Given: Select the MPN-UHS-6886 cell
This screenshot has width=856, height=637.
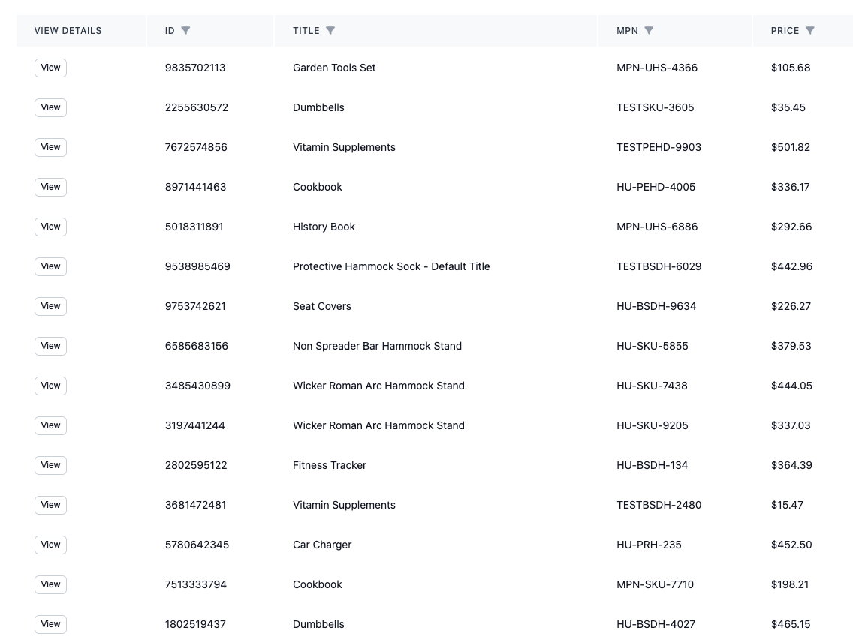Looking at the screenshot, I should [x=657, y=227].
